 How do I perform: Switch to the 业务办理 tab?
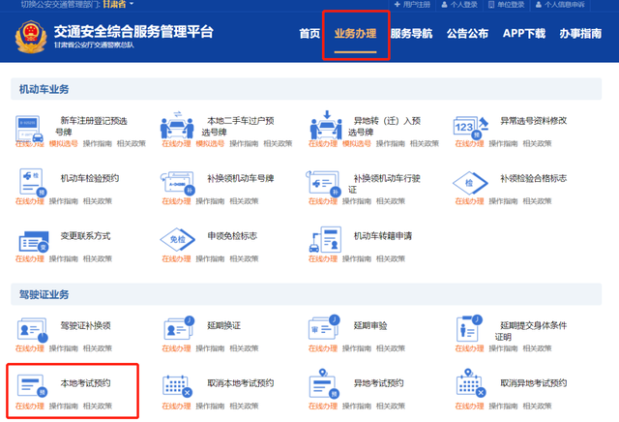pyautogui.click(x=355, y=34)
